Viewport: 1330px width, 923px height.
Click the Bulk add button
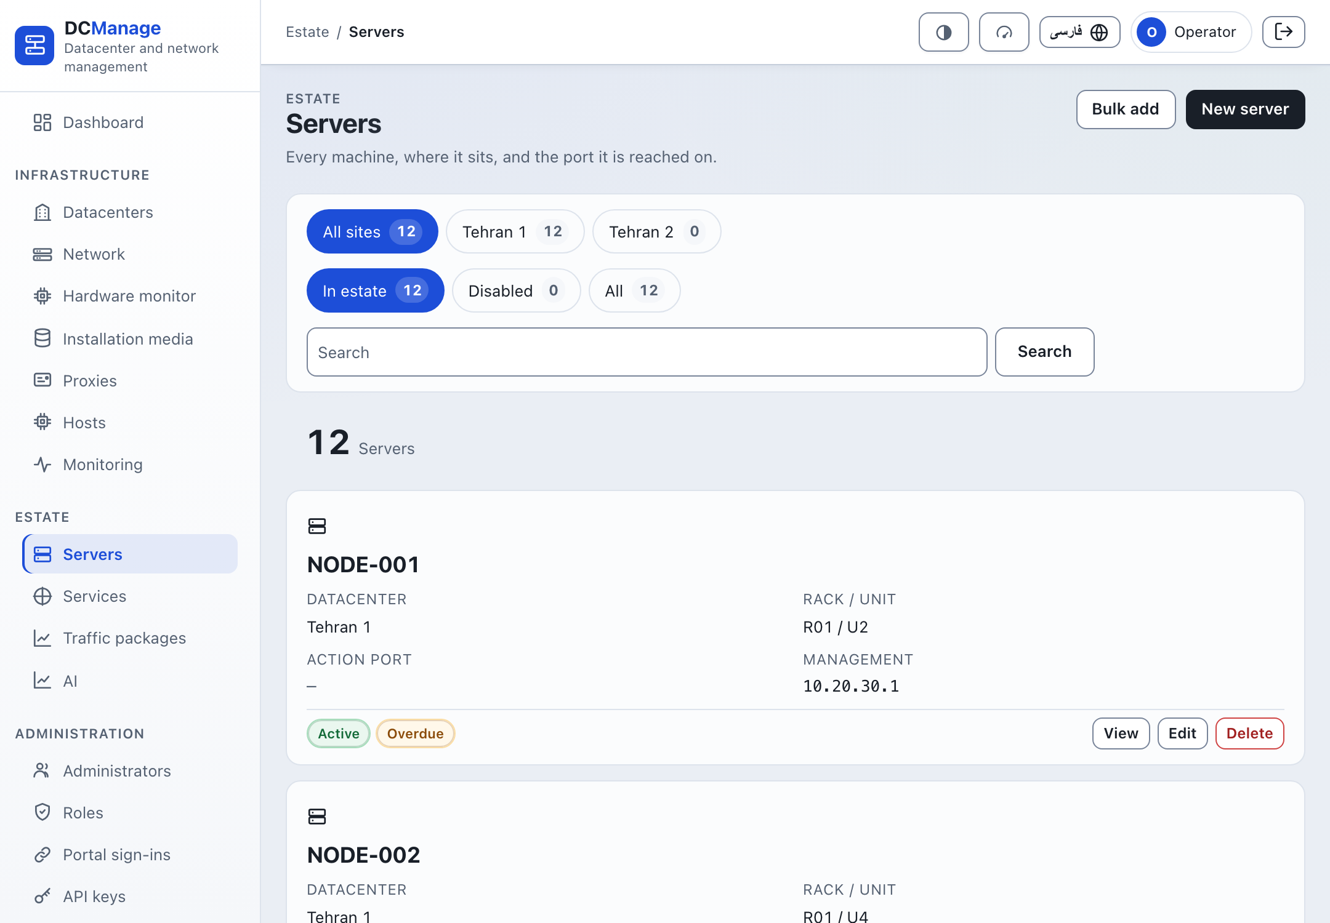click(x=1126, y=110)
